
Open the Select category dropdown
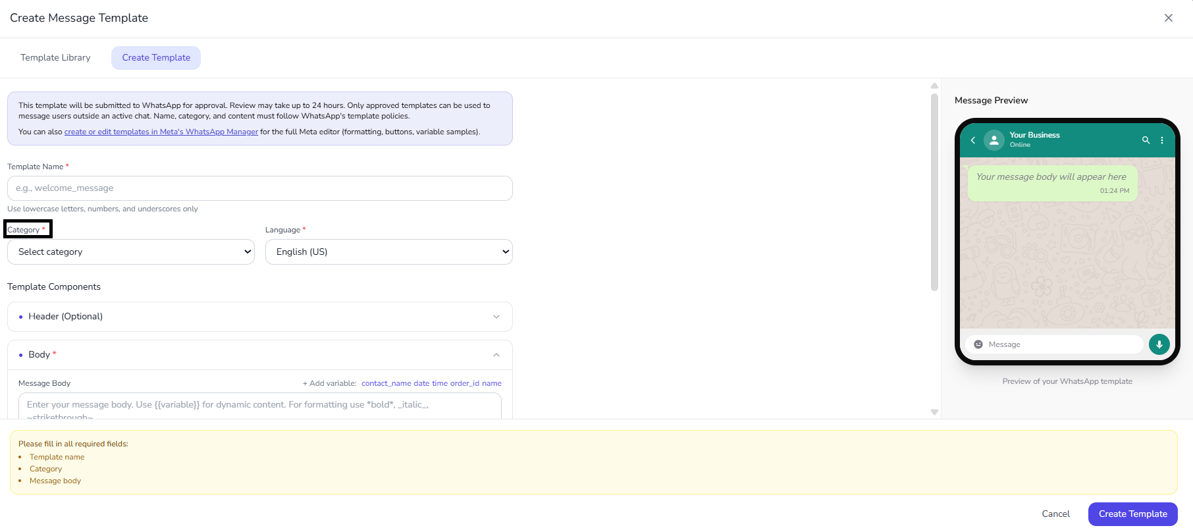coord(131,252)
